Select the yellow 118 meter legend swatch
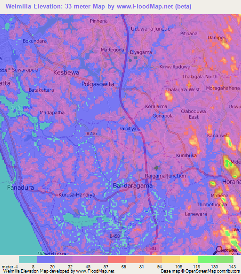The height and width of the screenshot is (274, 241). pos(189,259)
